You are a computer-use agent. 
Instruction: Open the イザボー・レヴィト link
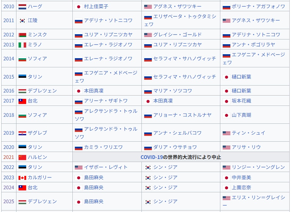[x=106, y=167]
